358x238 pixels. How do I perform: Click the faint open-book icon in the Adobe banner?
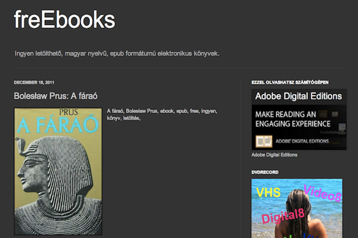(x=335, y=114)
